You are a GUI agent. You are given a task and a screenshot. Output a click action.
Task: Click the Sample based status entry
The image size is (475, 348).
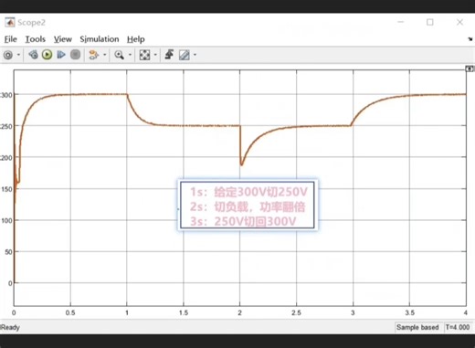click(x=417, y=327)
